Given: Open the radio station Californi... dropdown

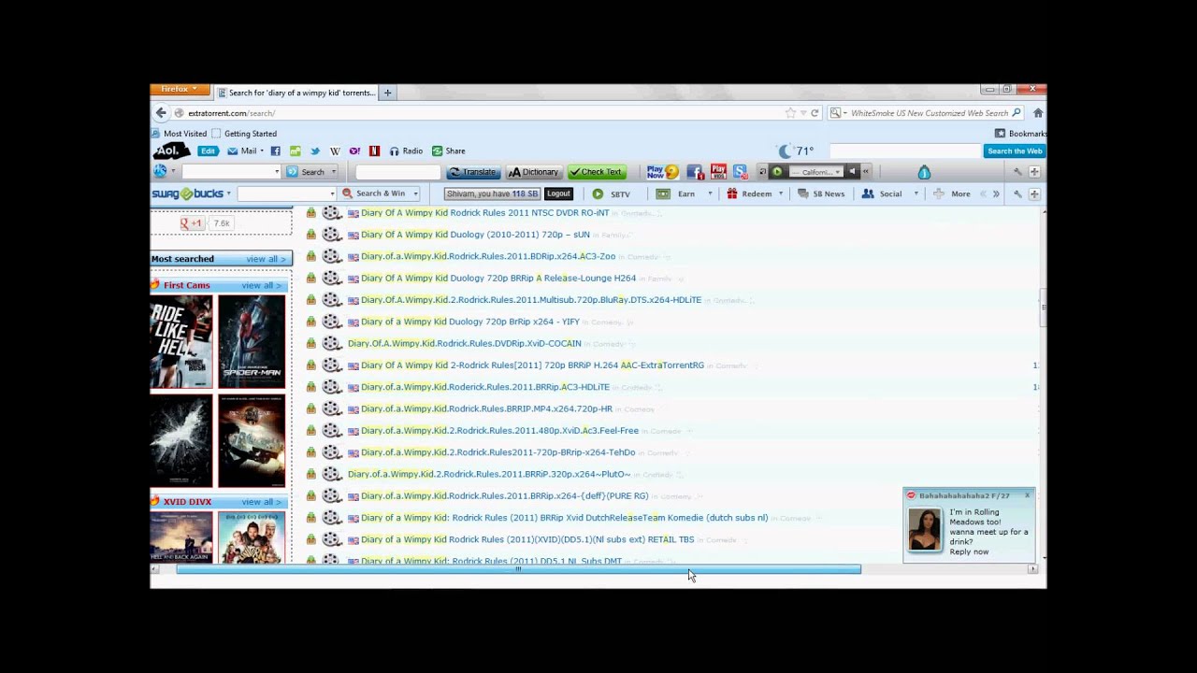Looking at the screenshot, I should (816, 172).
